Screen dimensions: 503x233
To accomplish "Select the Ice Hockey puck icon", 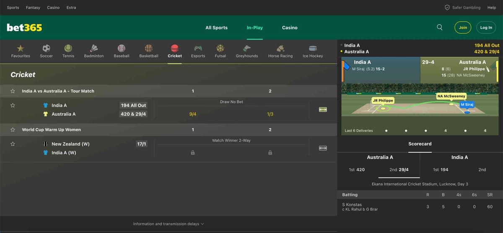I will pyautogui.click(x=313, y=48).
